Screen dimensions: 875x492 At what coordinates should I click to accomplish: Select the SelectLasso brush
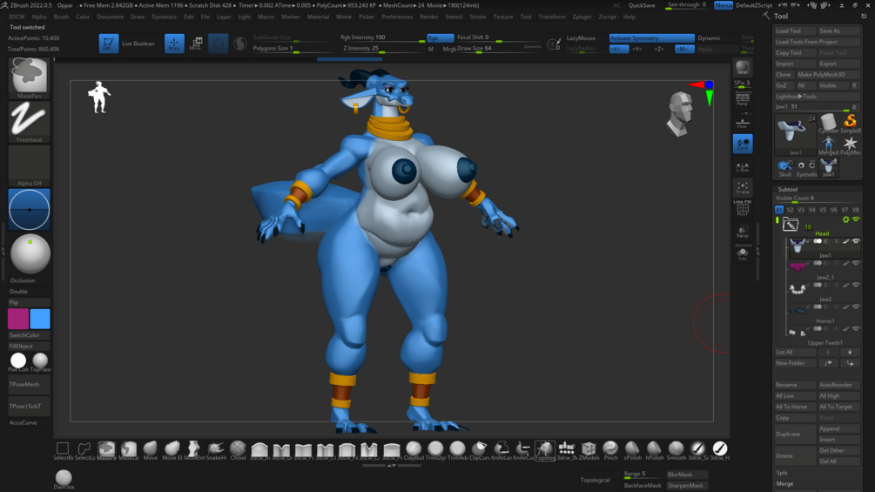(x=84, y=449)
